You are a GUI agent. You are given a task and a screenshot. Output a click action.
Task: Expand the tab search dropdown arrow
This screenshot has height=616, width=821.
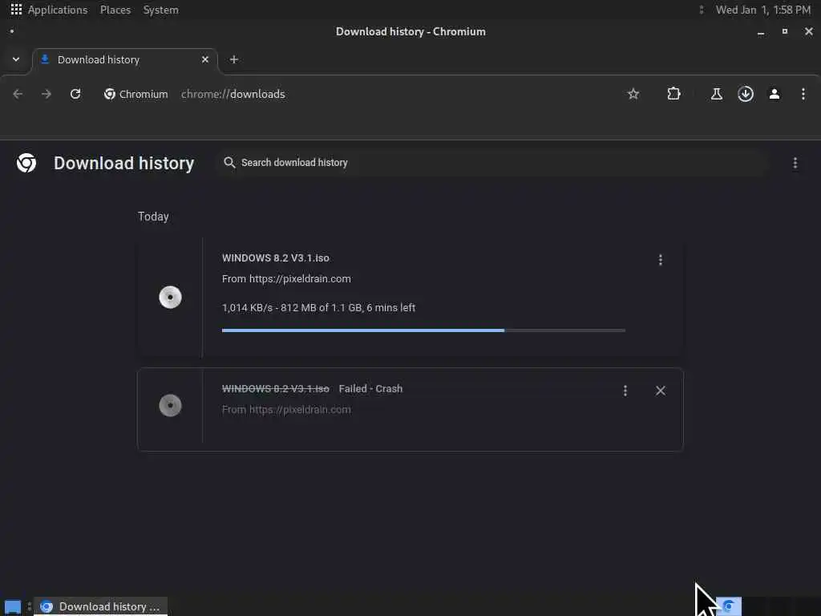point(16,59)
